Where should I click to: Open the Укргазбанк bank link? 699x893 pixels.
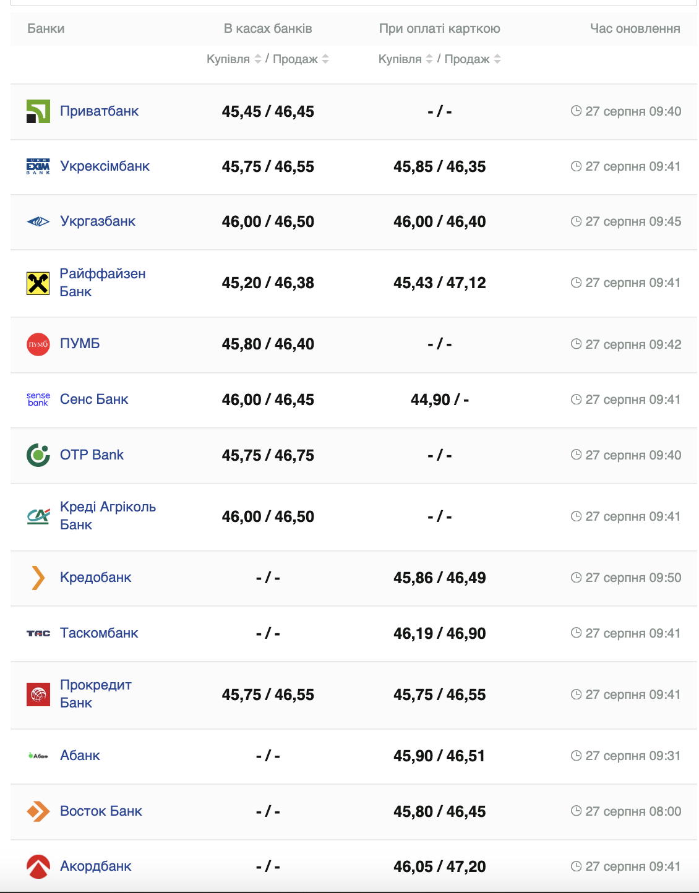coord(98,221)
